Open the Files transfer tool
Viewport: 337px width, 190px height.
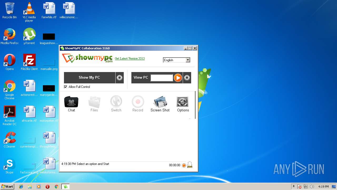click(94, 104)
